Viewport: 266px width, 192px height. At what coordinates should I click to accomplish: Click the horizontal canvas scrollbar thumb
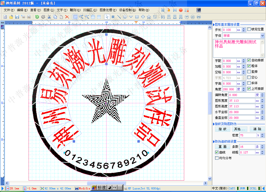coord(106,183)
